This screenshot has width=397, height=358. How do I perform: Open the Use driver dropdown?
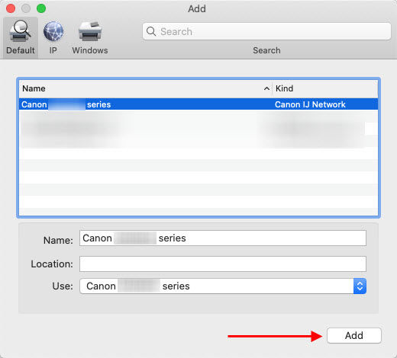tap(223, 286)
